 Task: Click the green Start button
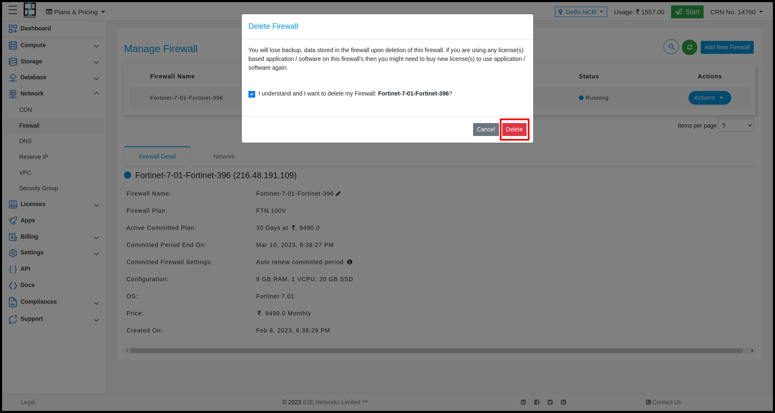point(687,12)
